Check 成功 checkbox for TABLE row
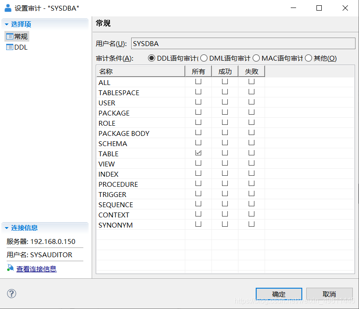The height and width of the screenshot is (309, 359). (x=225, y=153)
